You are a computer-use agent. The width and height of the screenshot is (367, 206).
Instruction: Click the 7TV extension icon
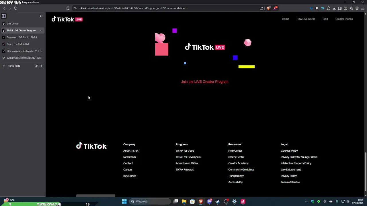323,8
